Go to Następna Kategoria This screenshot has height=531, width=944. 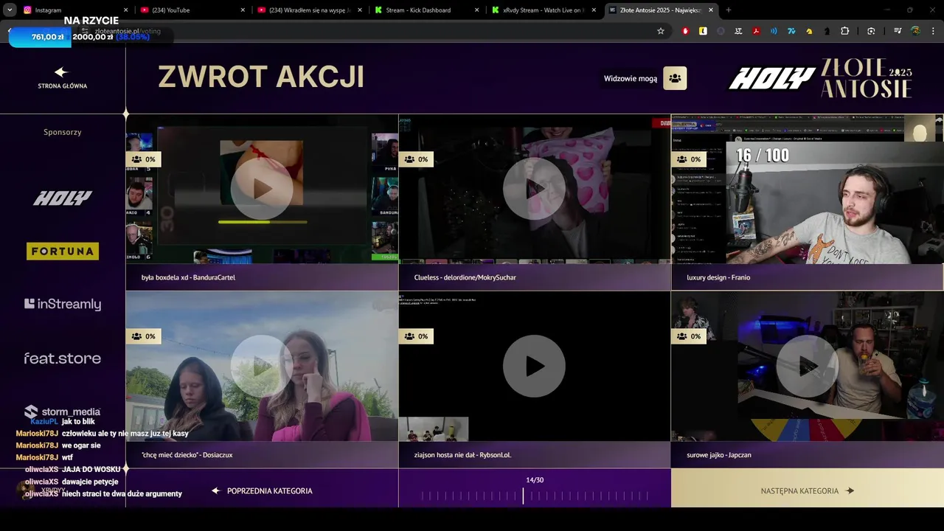pyautogui.click(x=808, y=490)
